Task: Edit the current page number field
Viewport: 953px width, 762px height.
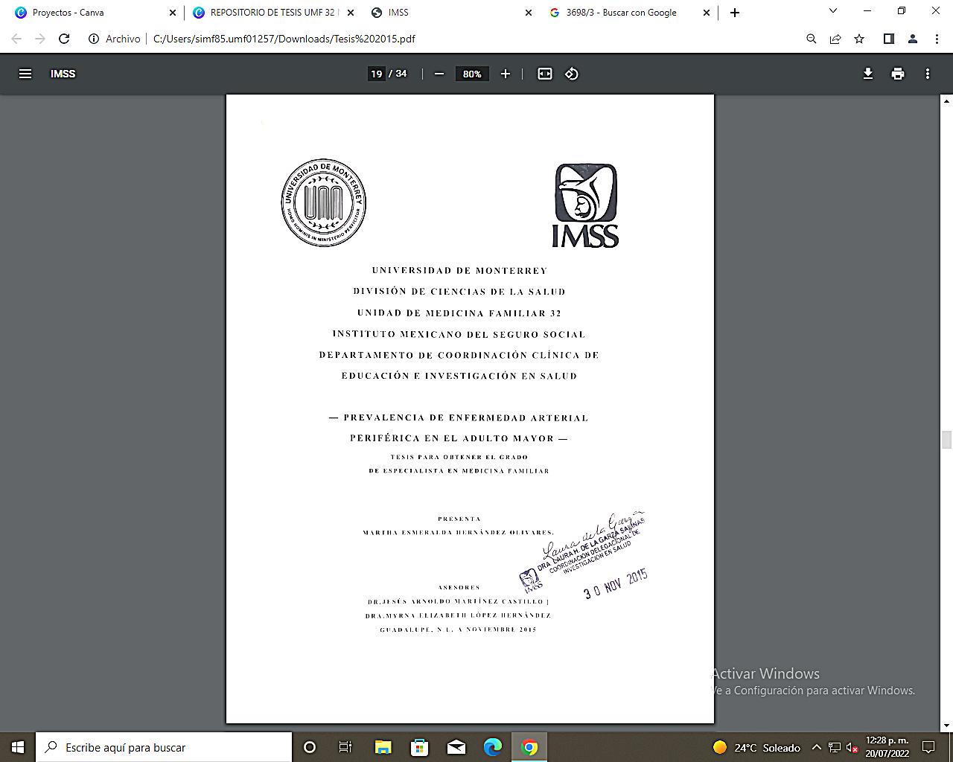Action: pyautogui.click(x=377, y=74)
